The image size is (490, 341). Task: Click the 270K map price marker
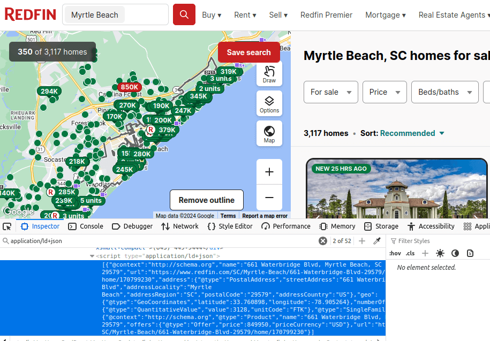coord(127,105)
